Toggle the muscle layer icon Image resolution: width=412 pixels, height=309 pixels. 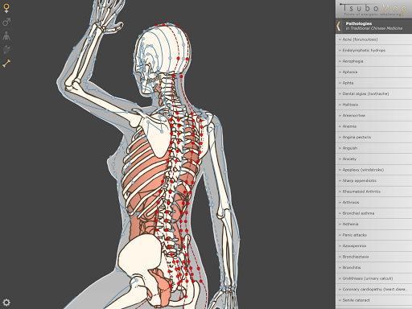point(6,49)
